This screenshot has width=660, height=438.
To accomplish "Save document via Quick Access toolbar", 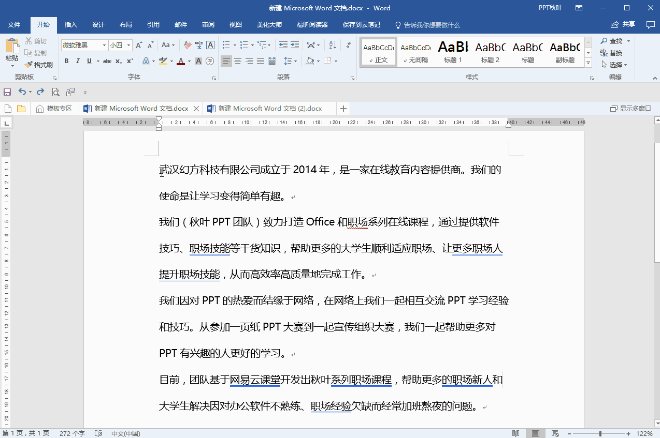I will coord(7,92).
